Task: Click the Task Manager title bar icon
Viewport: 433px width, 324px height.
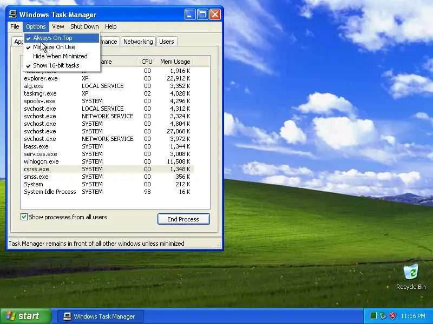Action: (x=12, y=14)
